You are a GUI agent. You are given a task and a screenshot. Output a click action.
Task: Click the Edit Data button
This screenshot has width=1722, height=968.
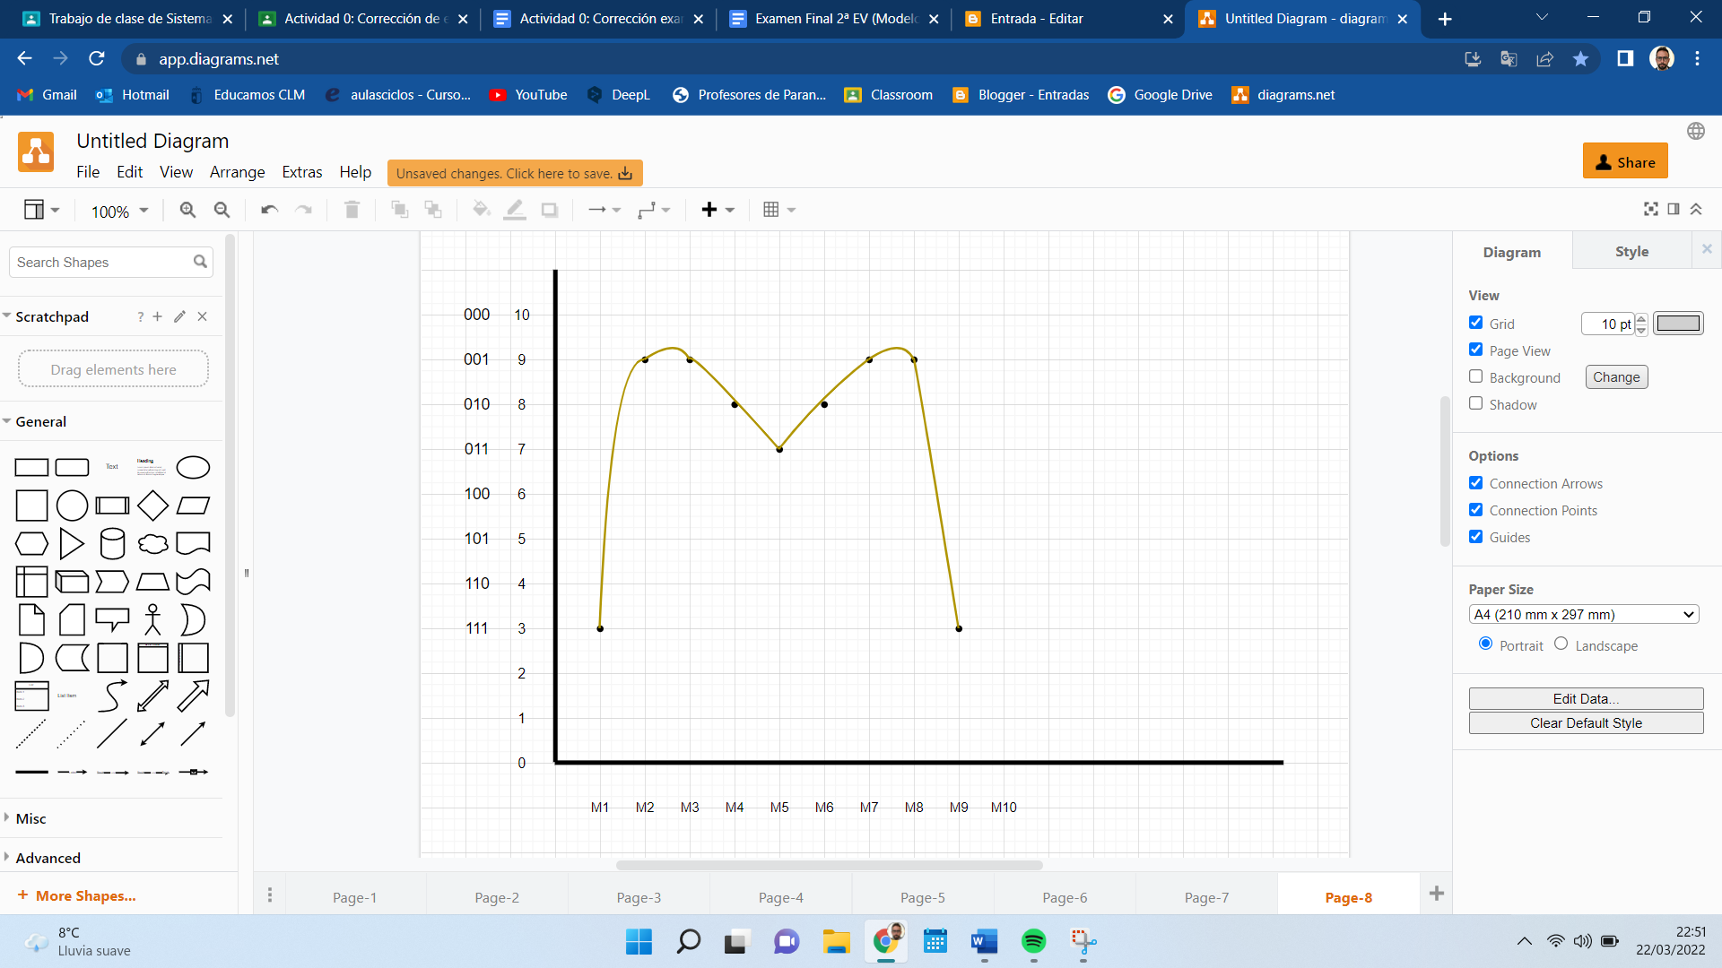click(1585, 698)
